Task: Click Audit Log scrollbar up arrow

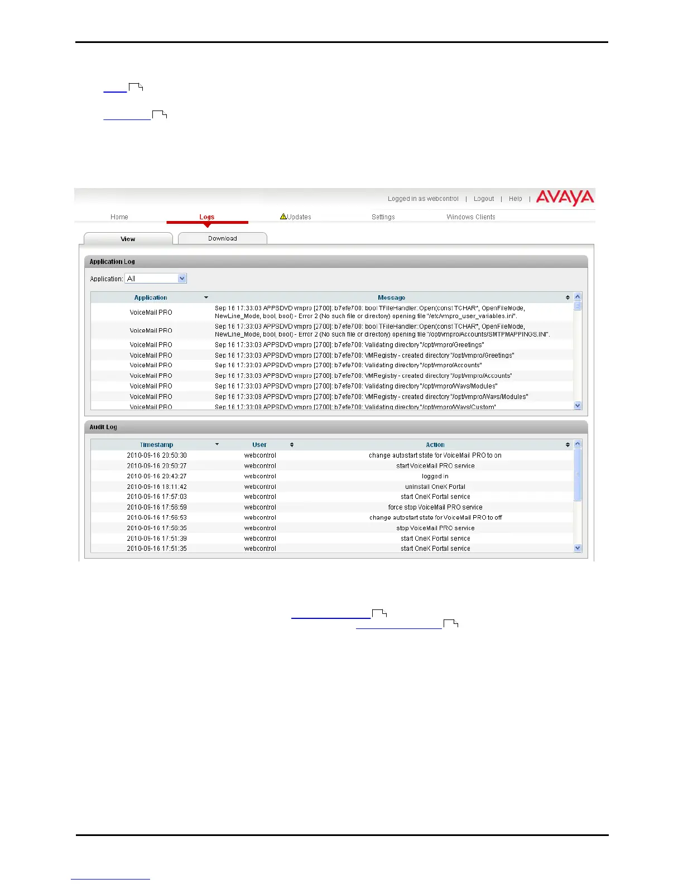Action: [x=578, y=444]
